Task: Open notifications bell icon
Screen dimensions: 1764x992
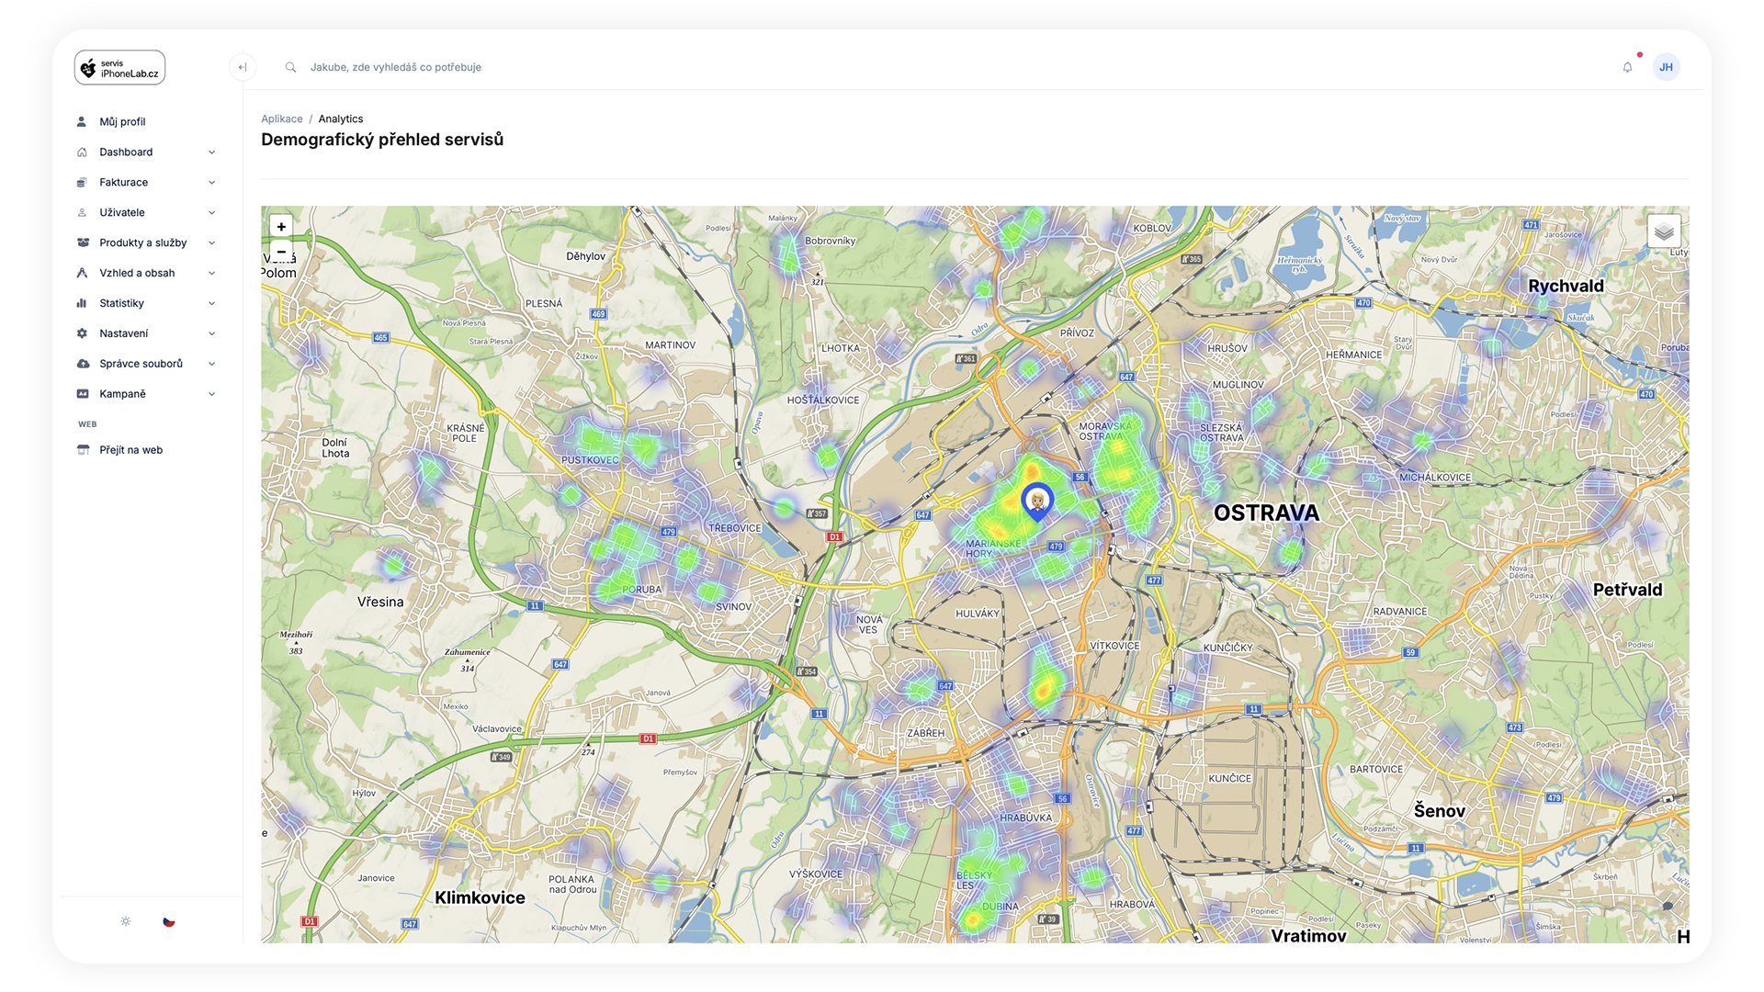Action: point(1627,67)
